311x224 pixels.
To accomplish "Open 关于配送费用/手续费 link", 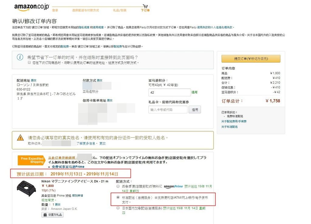I will coord(234,121).
